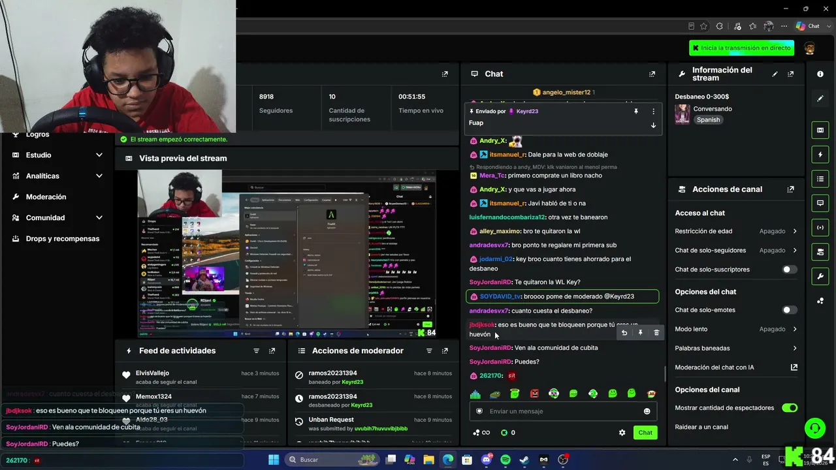Image resolution: width=836 pixels, height=470 pixels.
Task: Click Inicia la transmisión en directo
Action: pyautogui.click(x=742, y=48)
